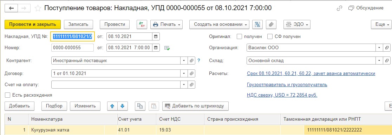Click the Контрагент field Иностранный поставщик
Image resolution: width=392 pixels, height=135 pixels.
(116, 61)
